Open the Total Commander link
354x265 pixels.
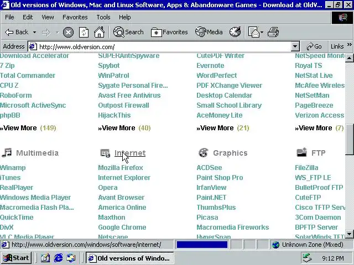click(x=28, y=76)
